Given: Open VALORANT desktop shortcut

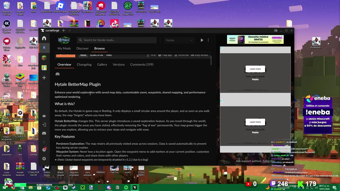Looking at the screenshot, I should click(101, 9).
